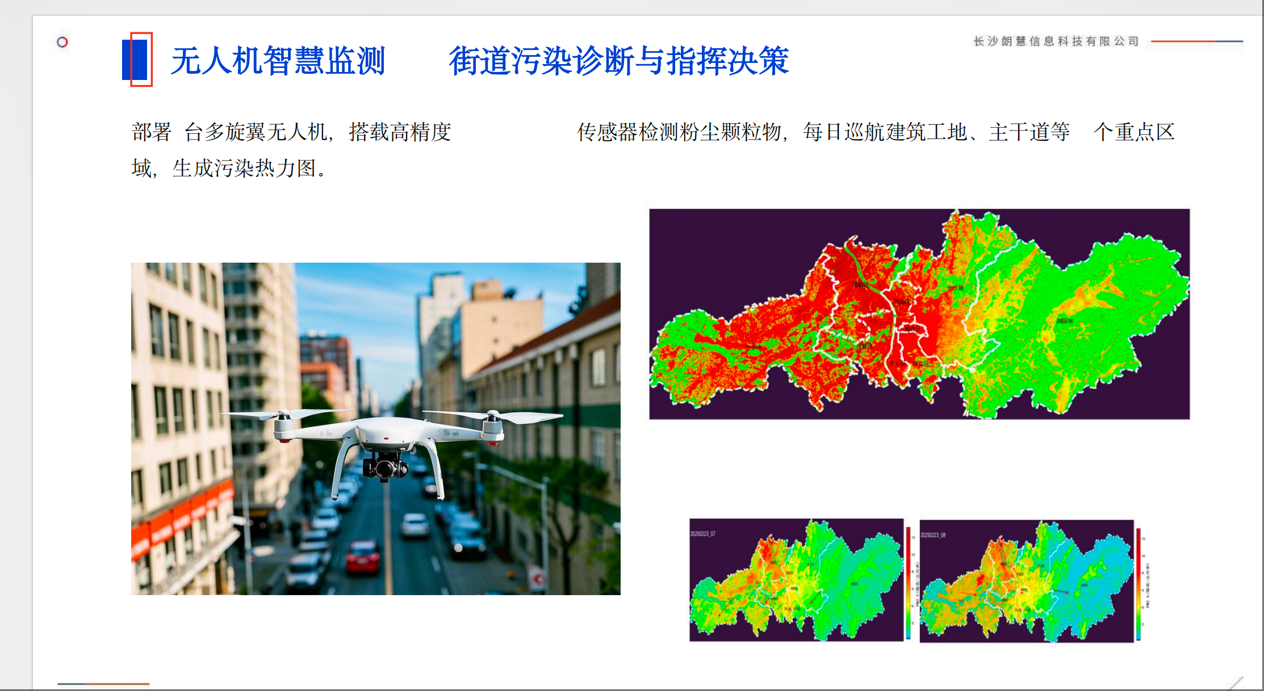The image size is (1264, 691).
Task: Click the company name 长沙朗慧信息科技有限公司
Action: tap(1056, 41)
